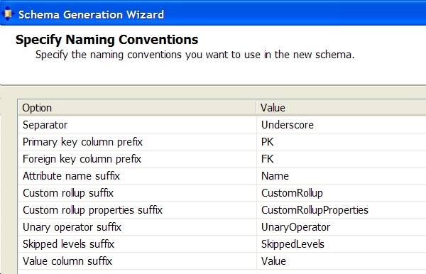Click the Schema Generation Wizard title icon
The height and width of the screenshot is (274, 426).
coord(8,13)
